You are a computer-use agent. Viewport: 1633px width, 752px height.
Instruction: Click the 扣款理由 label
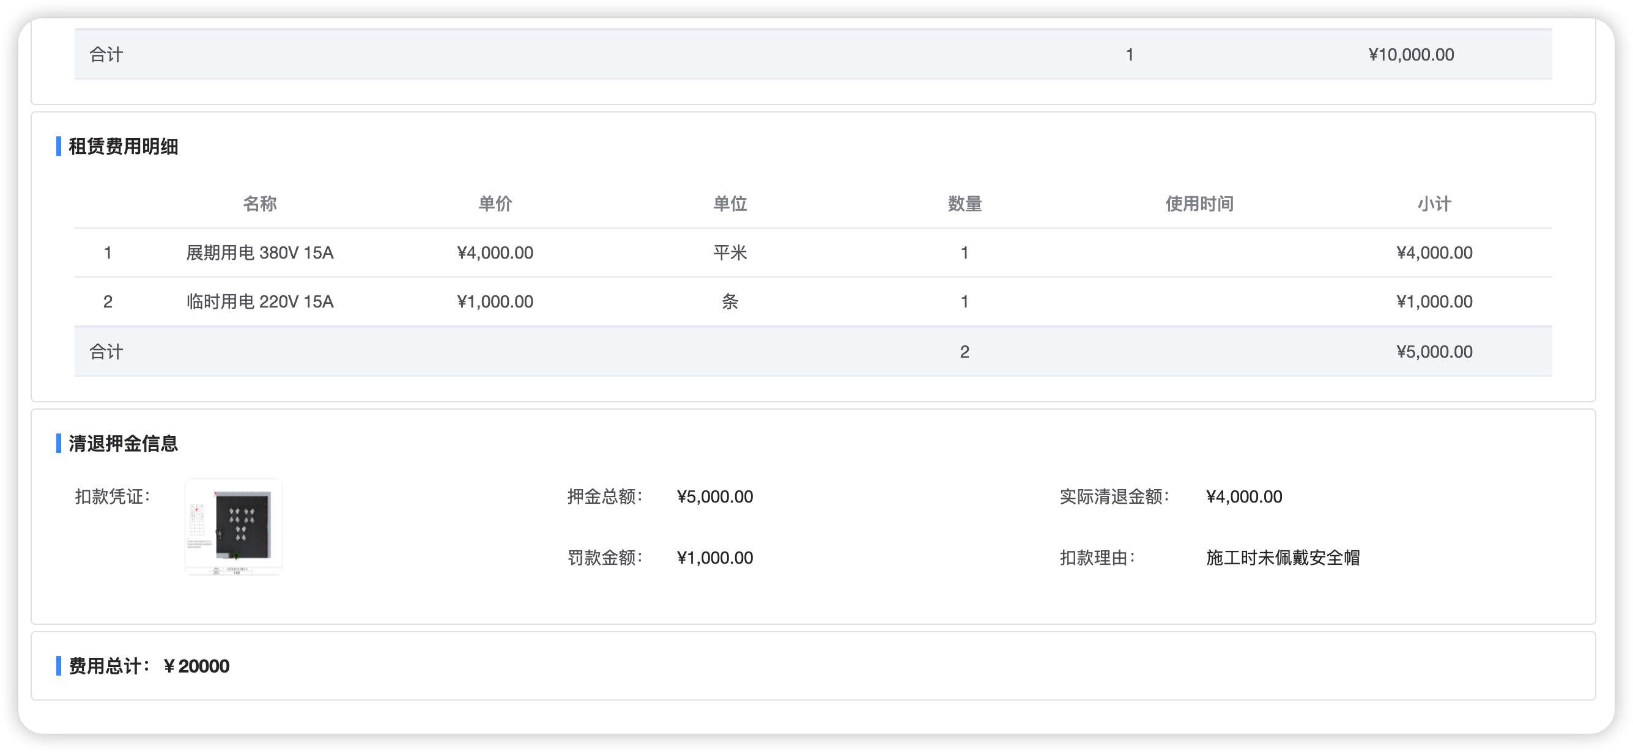click(x=1098, y=558)
